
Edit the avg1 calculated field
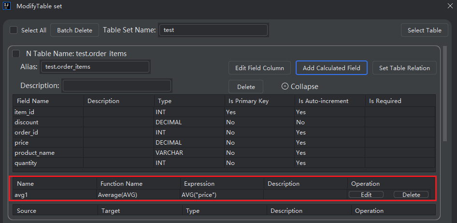click(x=366, y=194)
